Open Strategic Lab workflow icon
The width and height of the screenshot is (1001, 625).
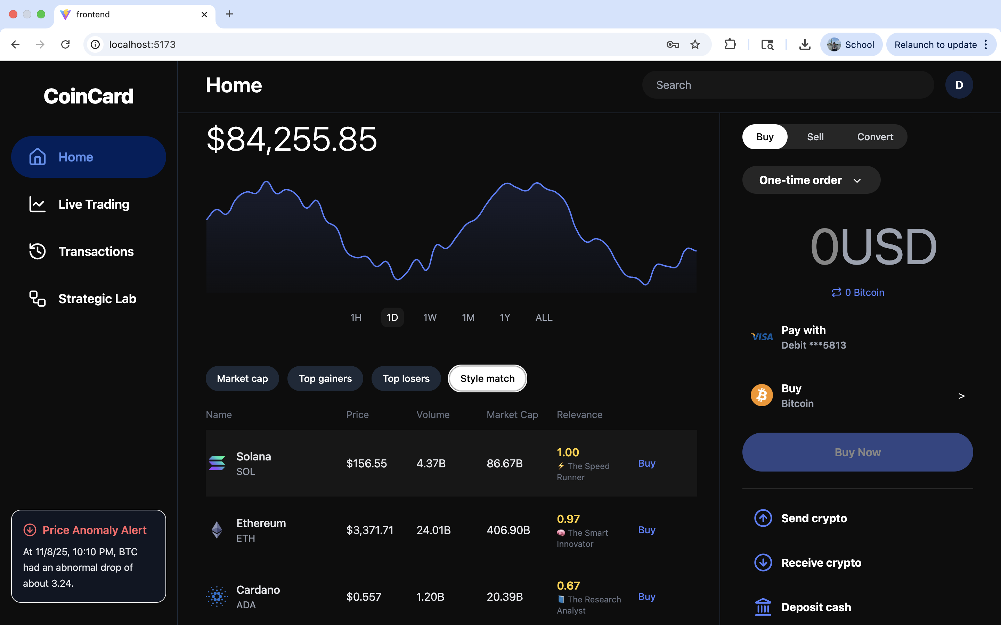pyautogui.click(x=37, y=299)
